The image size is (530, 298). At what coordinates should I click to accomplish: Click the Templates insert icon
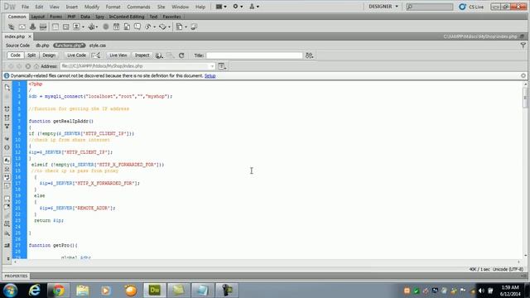179,27
